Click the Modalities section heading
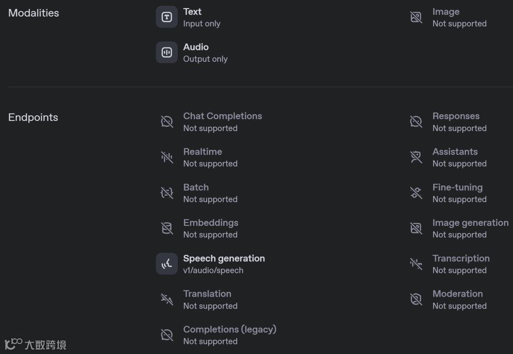This screenshot has height=354, width=513. (x=34, y=13)
